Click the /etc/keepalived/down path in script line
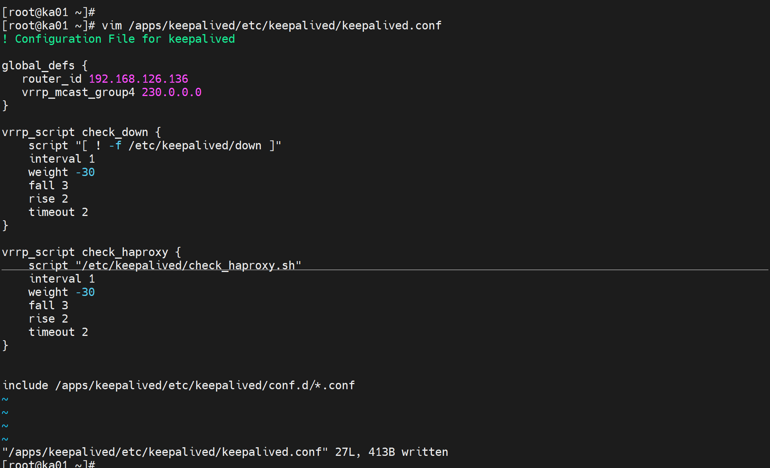Image resolution: width=770 pixels, height=468 pixels. click(x=195, y=145)
